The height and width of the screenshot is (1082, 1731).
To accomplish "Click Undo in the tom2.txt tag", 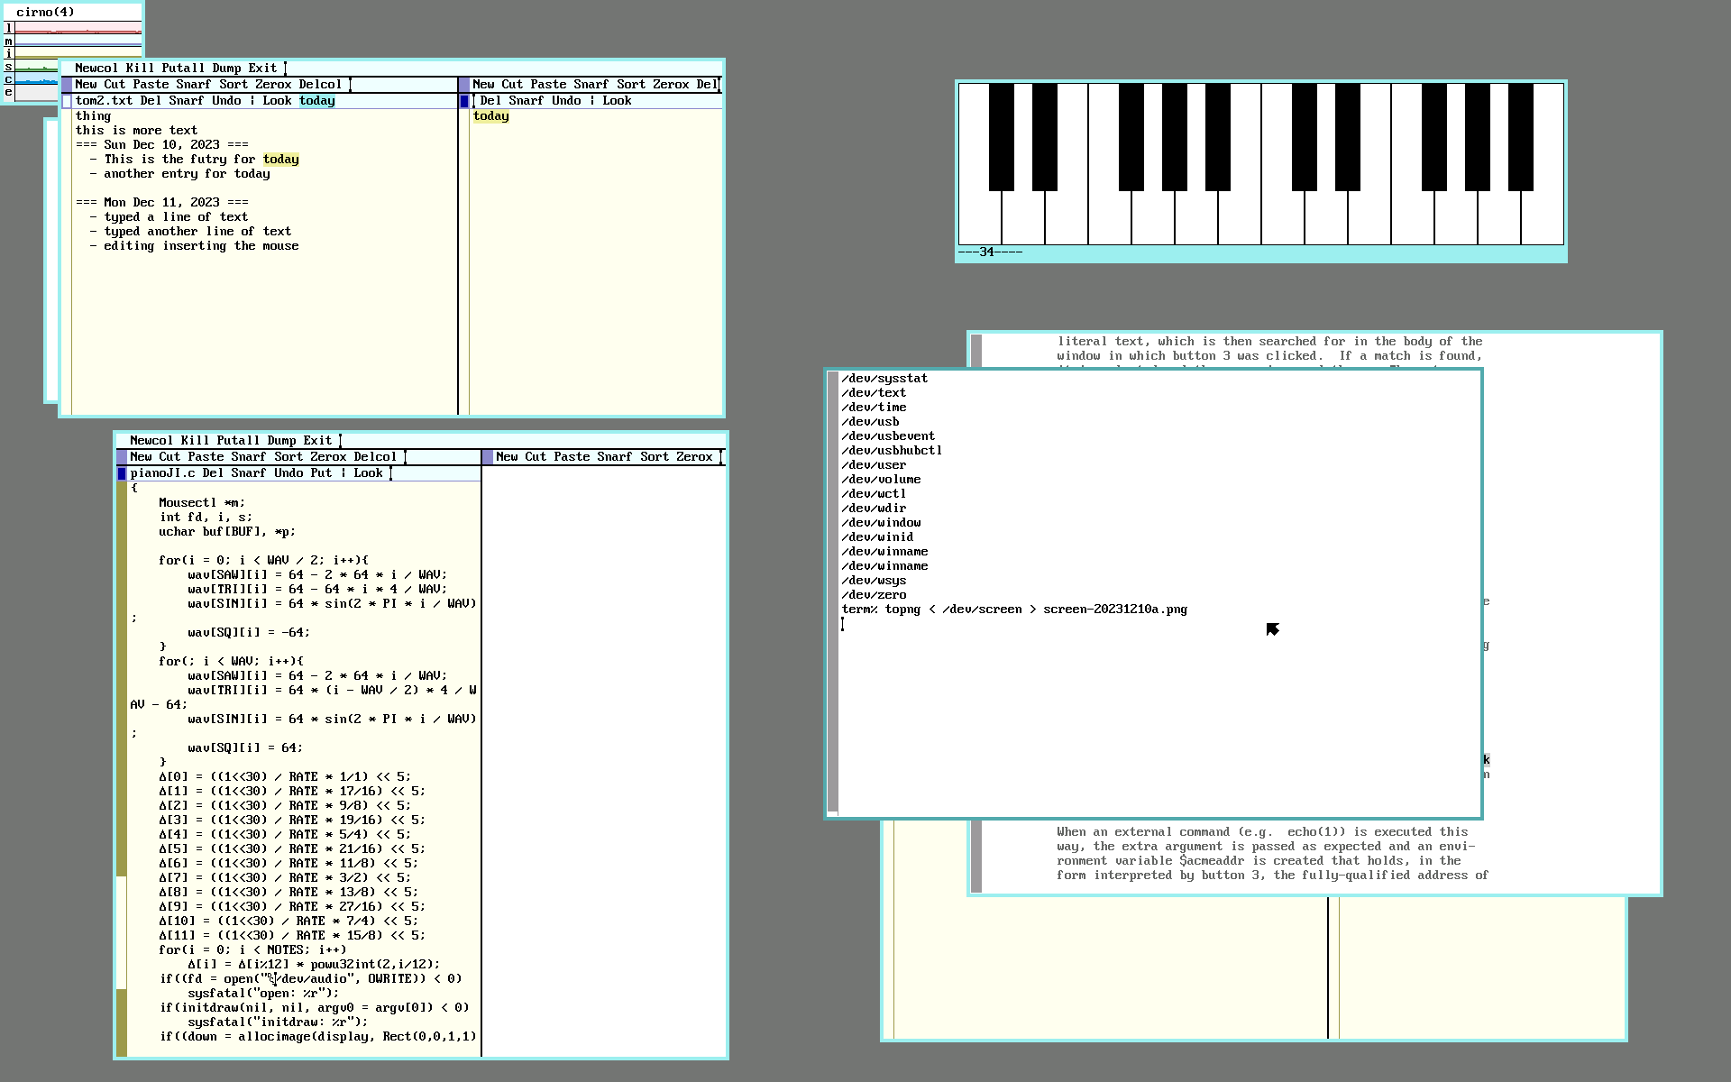I will tap(226, 101).
